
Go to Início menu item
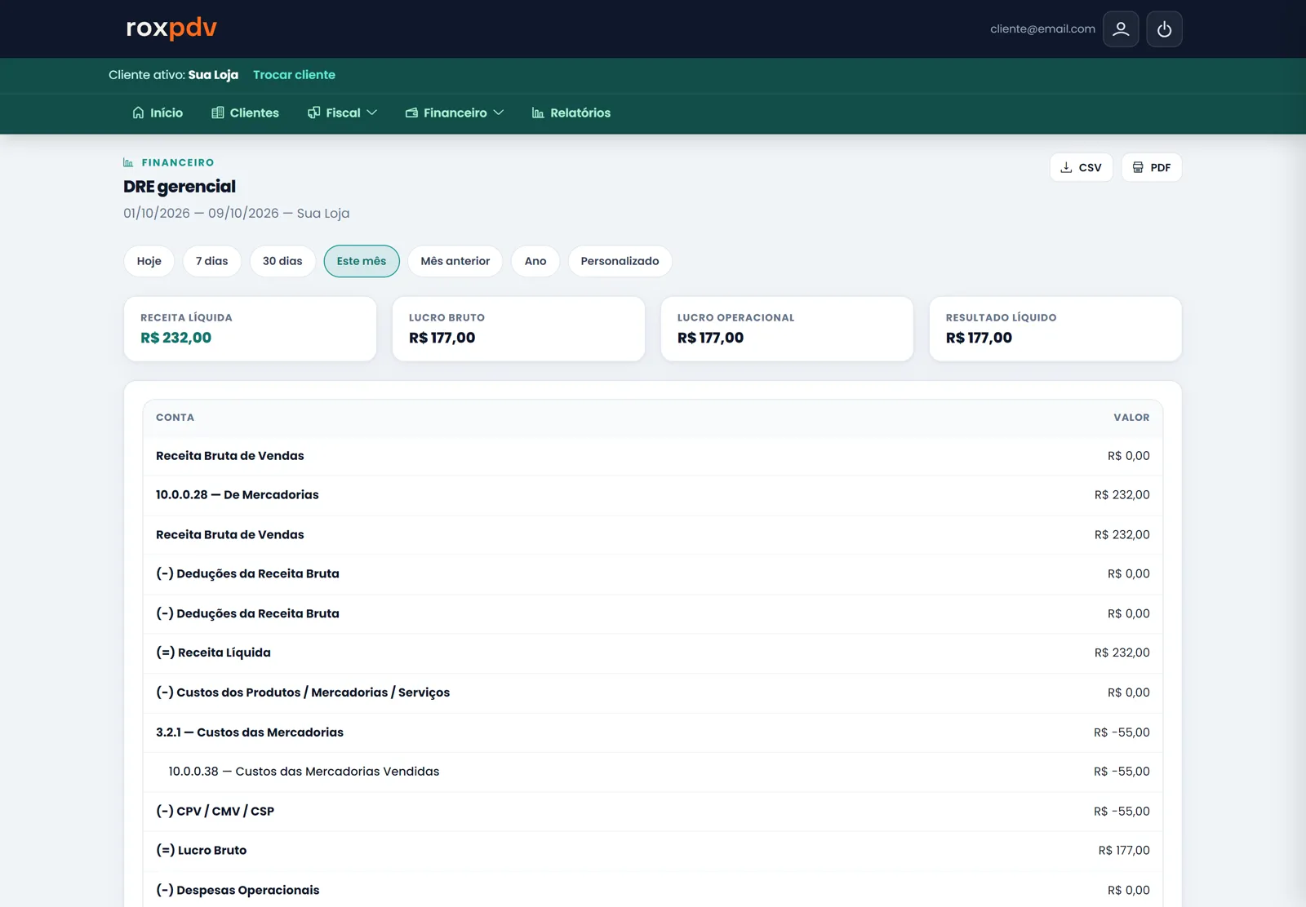[x=158, y=113]
